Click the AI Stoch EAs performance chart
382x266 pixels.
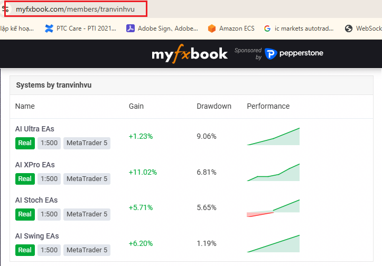click(x=273, y=208)
